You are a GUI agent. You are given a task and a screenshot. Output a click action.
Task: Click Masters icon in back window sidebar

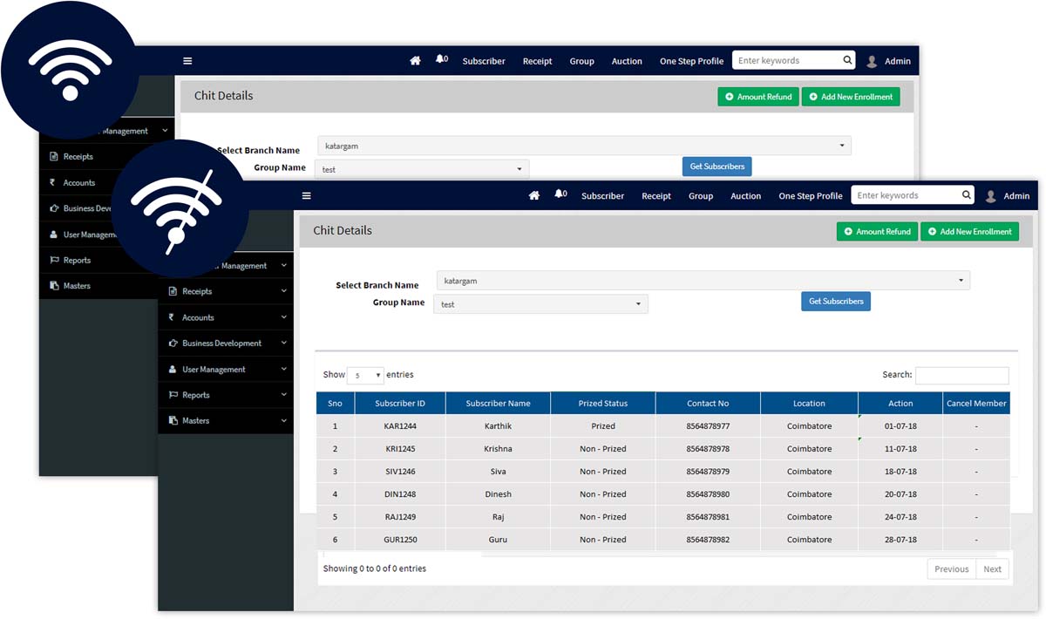point(55,286)
